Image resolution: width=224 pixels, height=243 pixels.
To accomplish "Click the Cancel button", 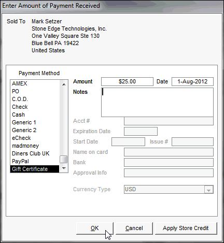I will click(x=134, y=228).
